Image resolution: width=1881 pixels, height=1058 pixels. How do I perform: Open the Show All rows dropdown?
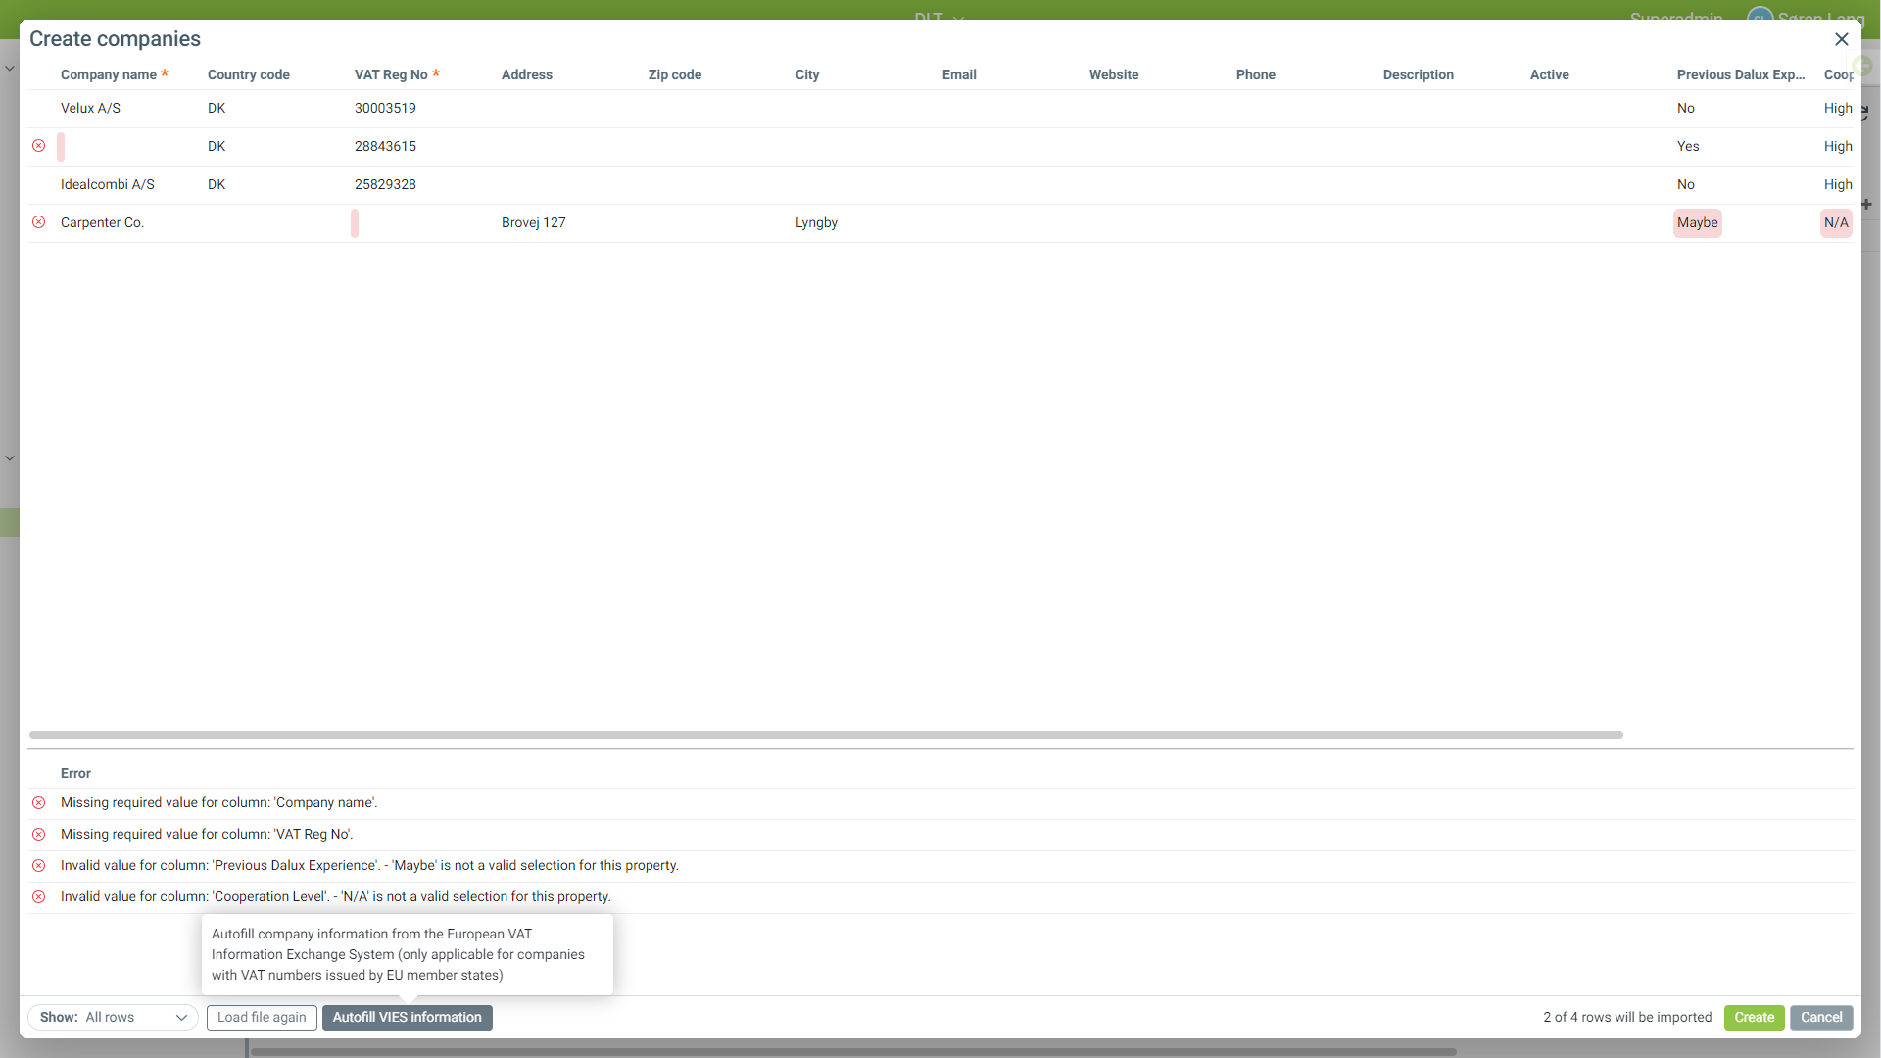113,1018
